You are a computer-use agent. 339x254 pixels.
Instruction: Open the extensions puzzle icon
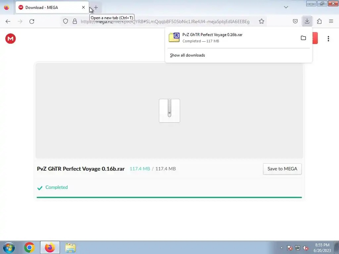(319, 21)
